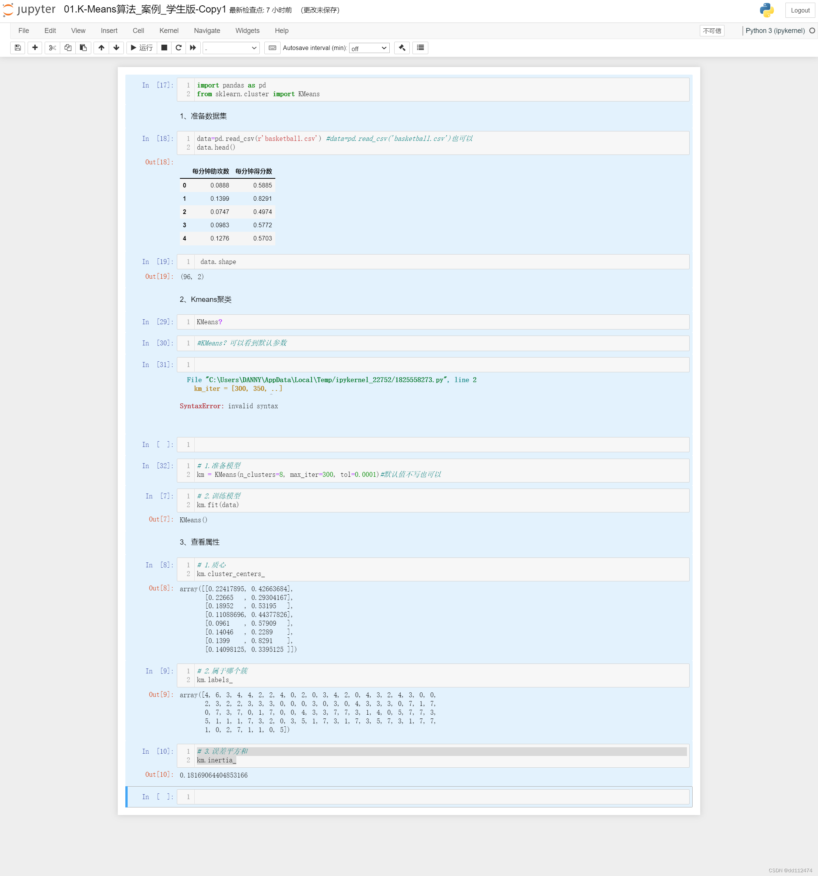This screenshot has width=818, height=876.
Task: Click the save and checkpoint icon
Action: [x=18, y=48]
